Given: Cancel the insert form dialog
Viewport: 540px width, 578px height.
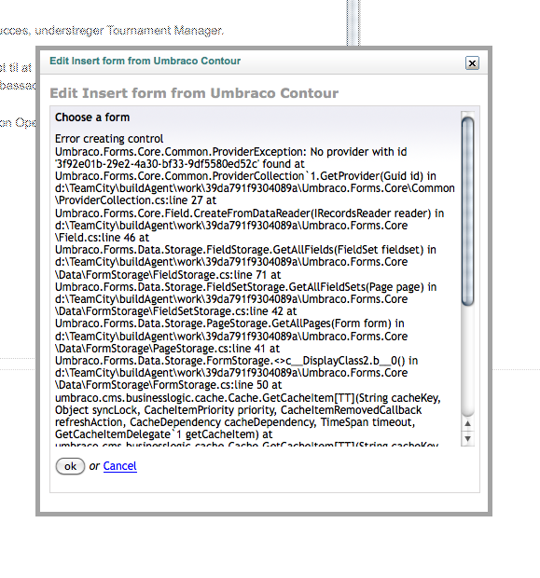Looking at the screenshot, I should [x=120, y=466].
